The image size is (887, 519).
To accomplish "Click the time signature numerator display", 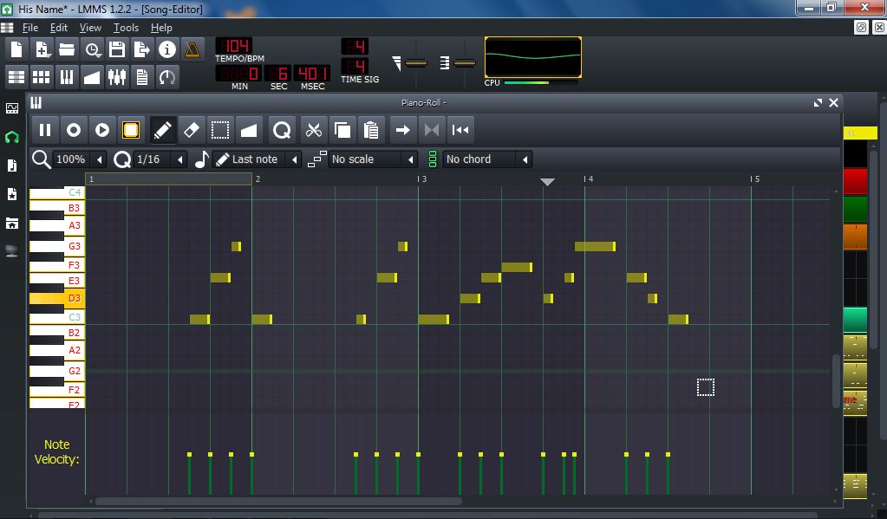I will 355,47.
